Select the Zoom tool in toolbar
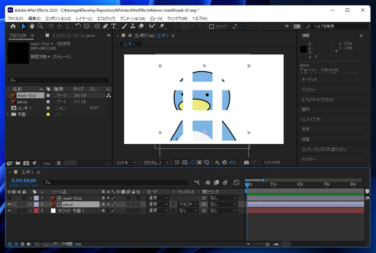 (x=40, y=26)
